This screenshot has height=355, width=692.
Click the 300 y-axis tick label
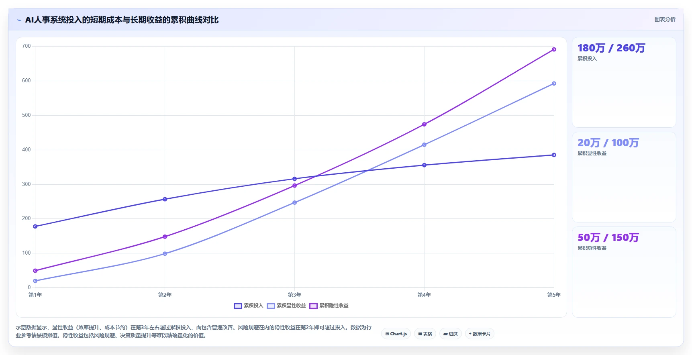click(x=27, y=184)
